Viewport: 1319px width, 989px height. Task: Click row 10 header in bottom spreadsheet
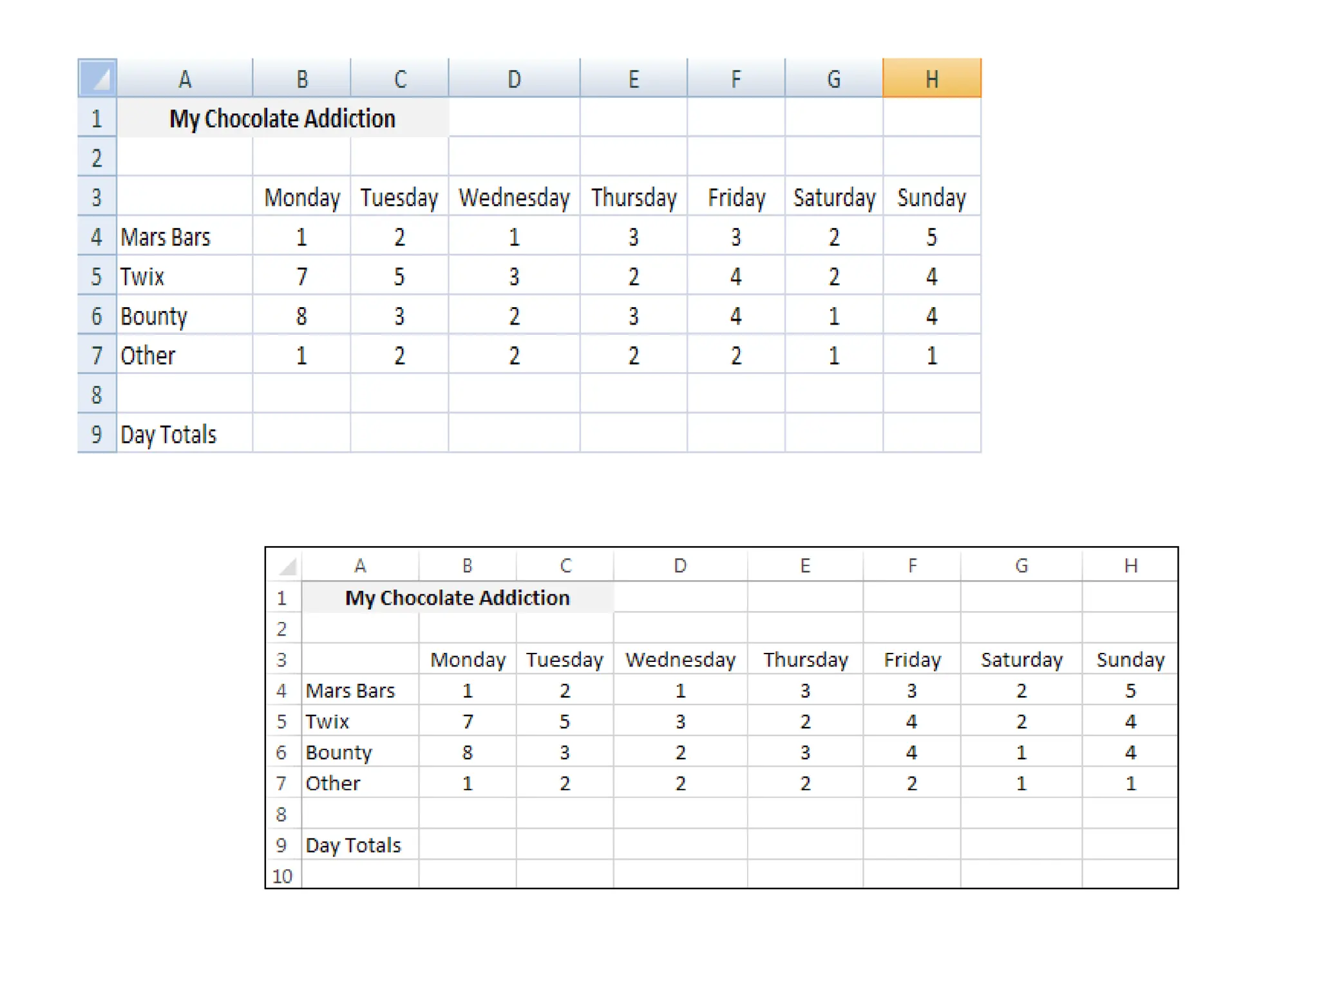pos(282,876)
